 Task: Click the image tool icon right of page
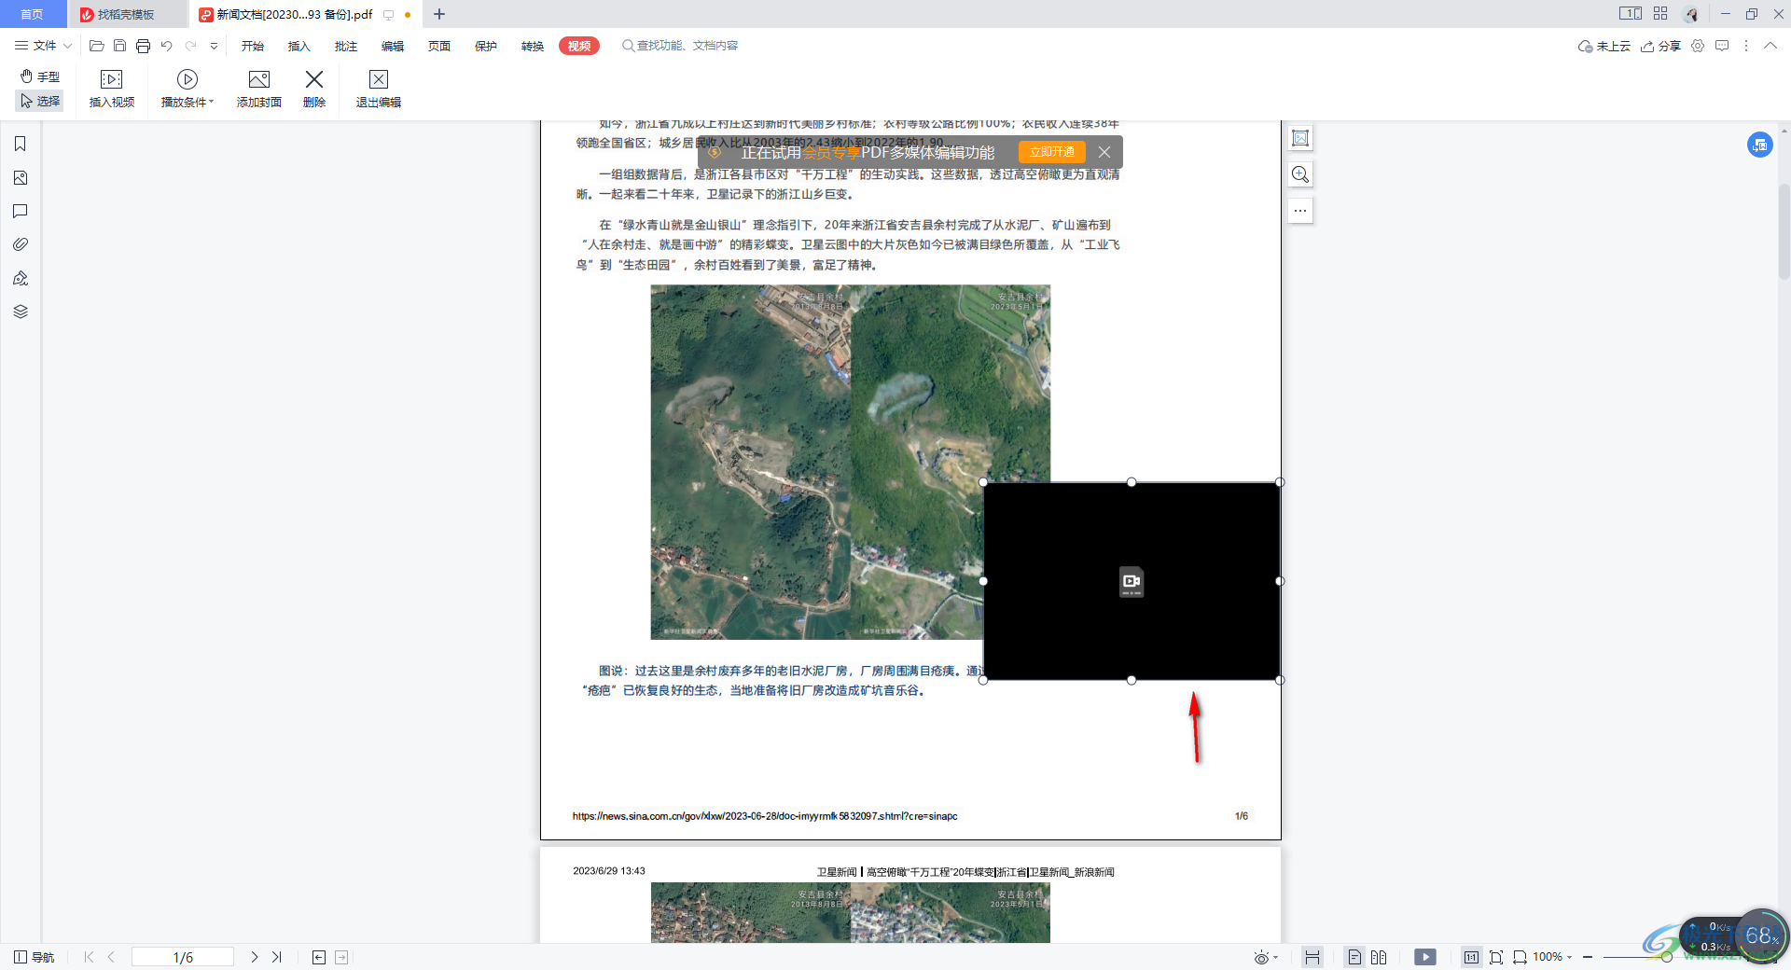tap(1300, 139)
